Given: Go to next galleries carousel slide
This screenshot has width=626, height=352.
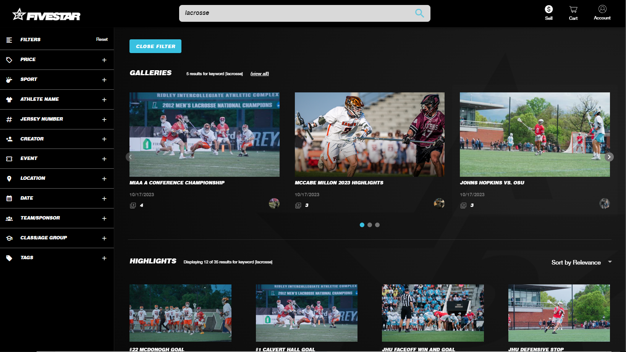Looking at the screenshot, I should tap(609, 157).
